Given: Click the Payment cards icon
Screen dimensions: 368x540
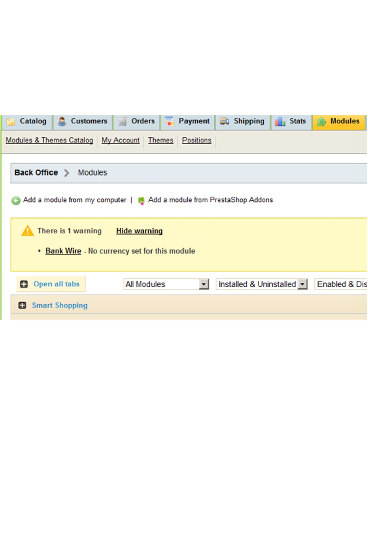Looking at the screenshot, I should click(x=169, y=121).
